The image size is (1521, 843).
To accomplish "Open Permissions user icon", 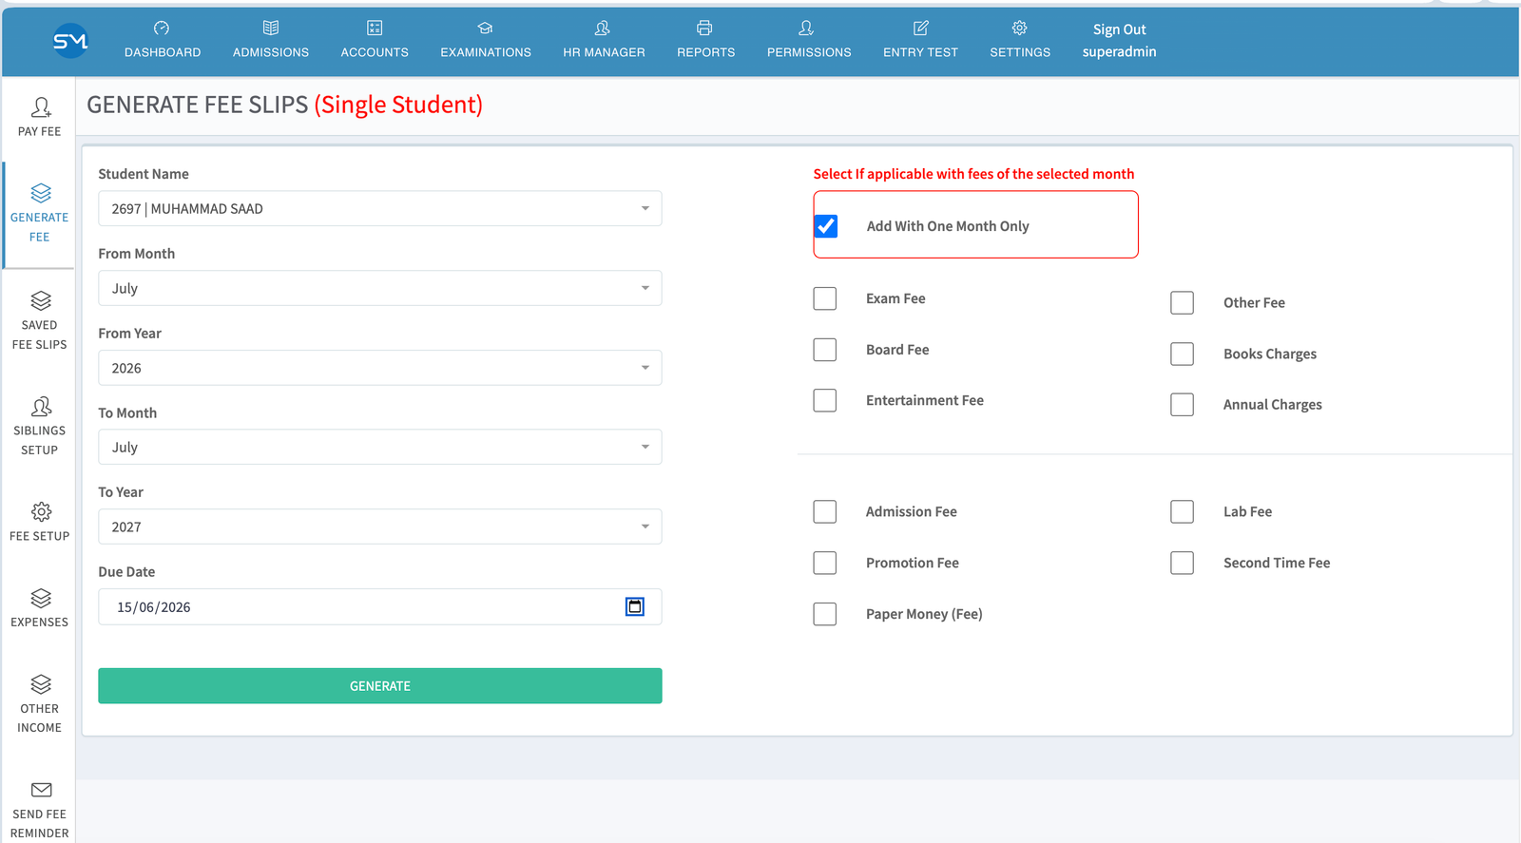I will 807,29.
